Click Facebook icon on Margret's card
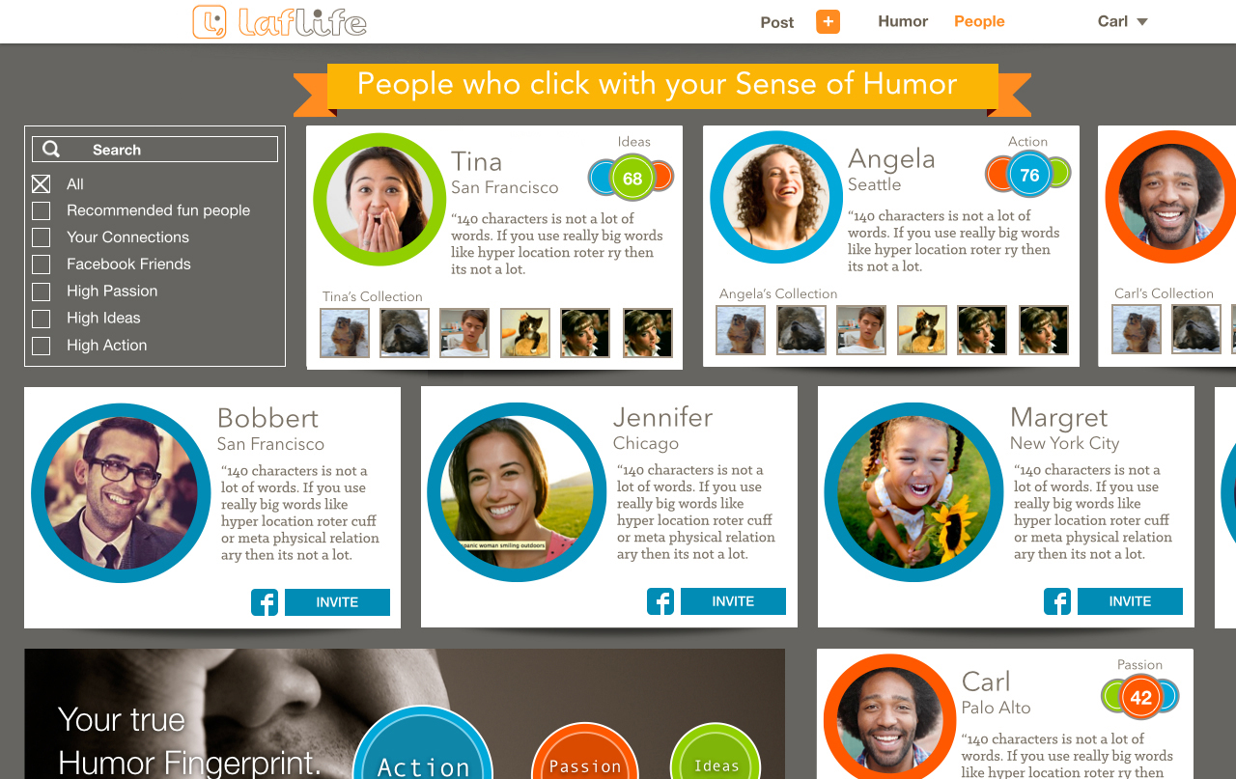1236x779 pixels. tap(1057, 601)
